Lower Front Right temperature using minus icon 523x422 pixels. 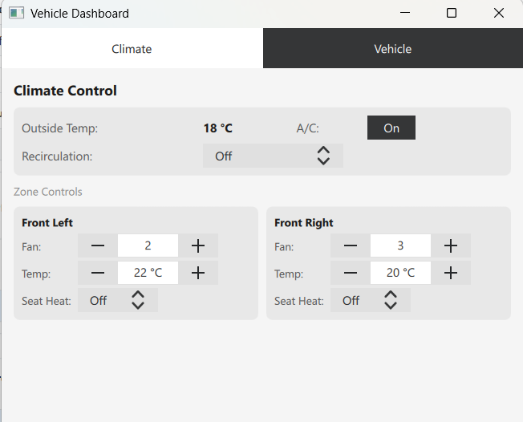351,273
